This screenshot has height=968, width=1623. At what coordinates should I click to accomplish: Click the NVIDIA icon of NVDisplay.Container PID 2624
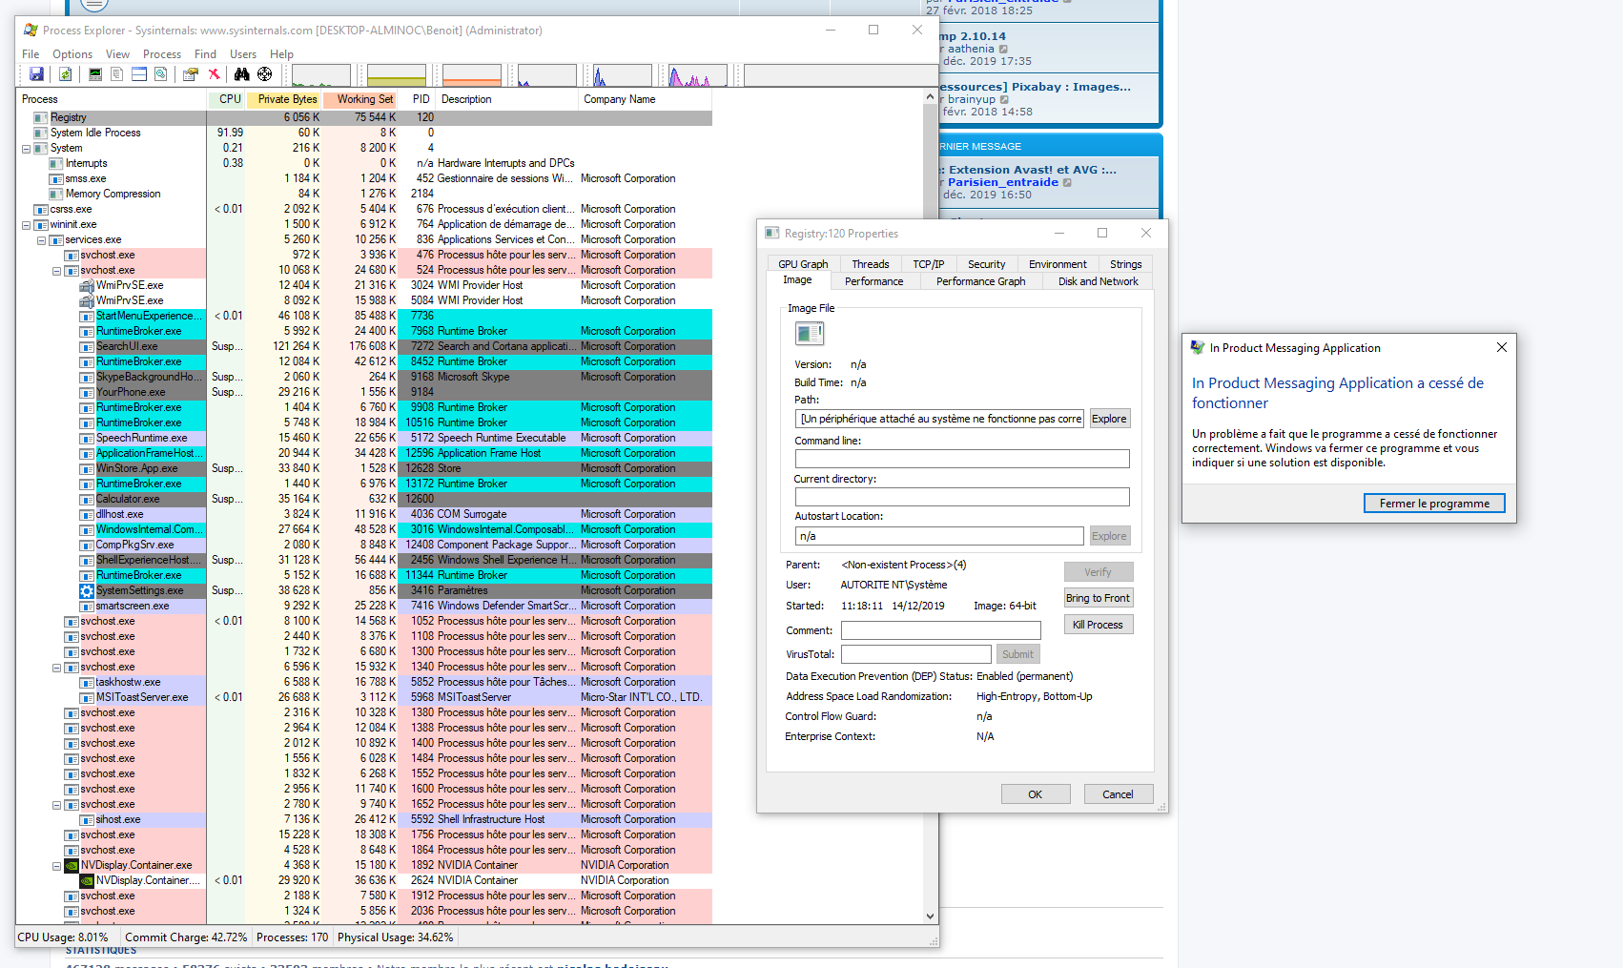click(x=87, y=880)
